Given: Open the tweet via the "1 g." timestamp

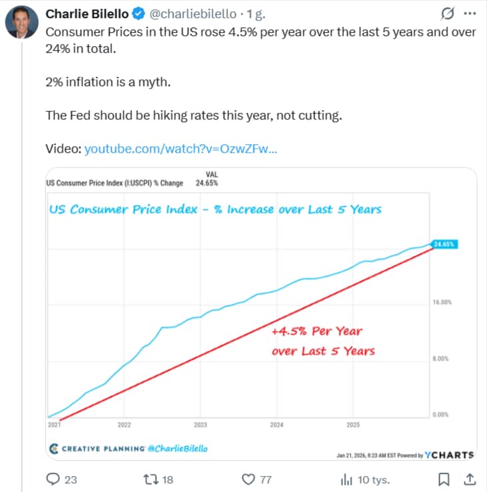Looking at the screenshot, I should pos(257,13).
